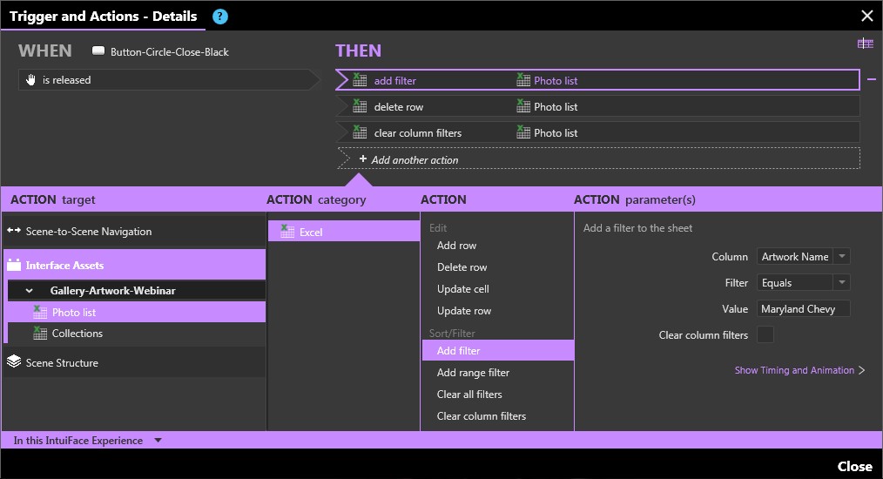Viewport: 883px width, 479px height.
Task: Select Scene-to-Scene Navigation target
Action: pos(134,231)
